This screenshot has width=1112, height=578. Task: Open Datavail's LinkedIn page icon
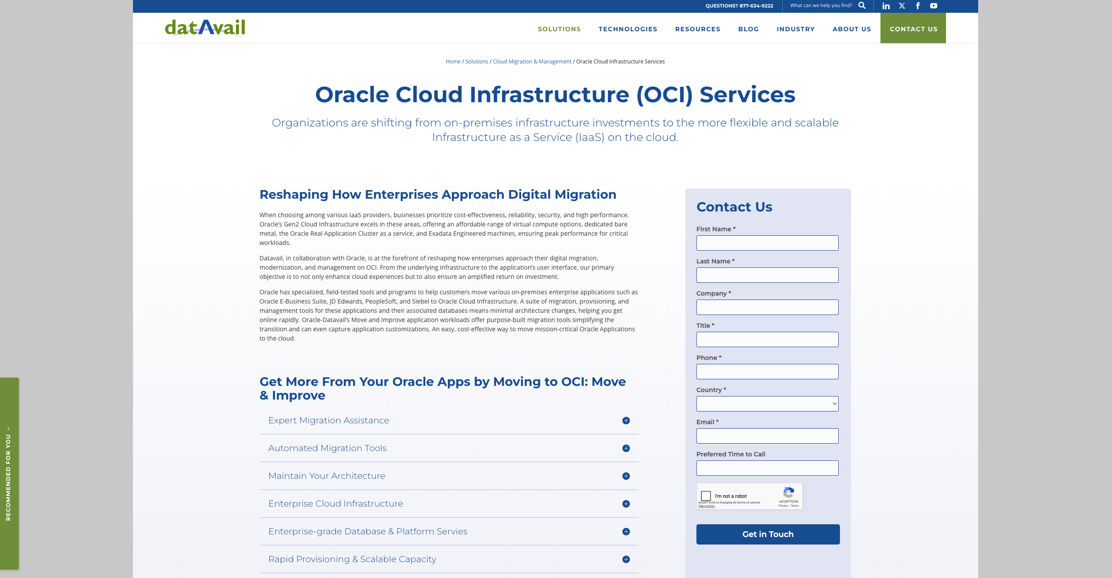886,6
